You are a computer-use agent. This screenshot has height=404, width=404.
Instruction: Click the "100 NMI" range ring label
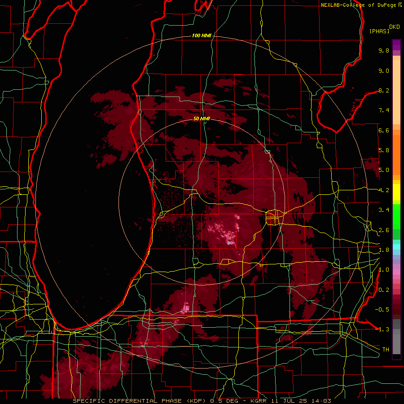coord(202,35)
